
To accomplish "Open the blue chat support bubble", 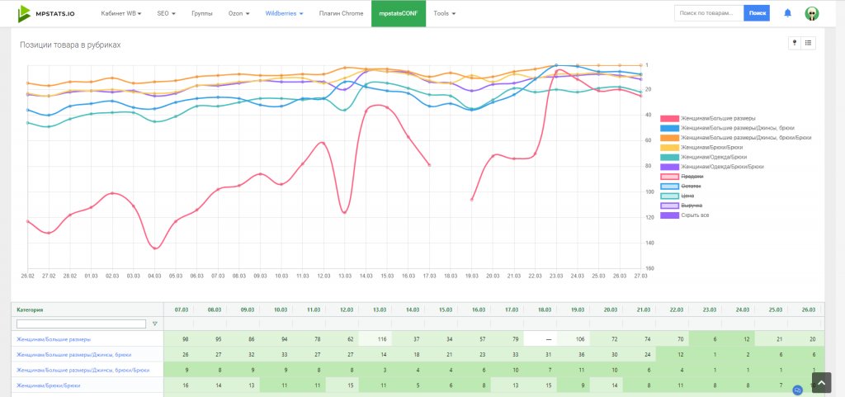I will point(797,390).
